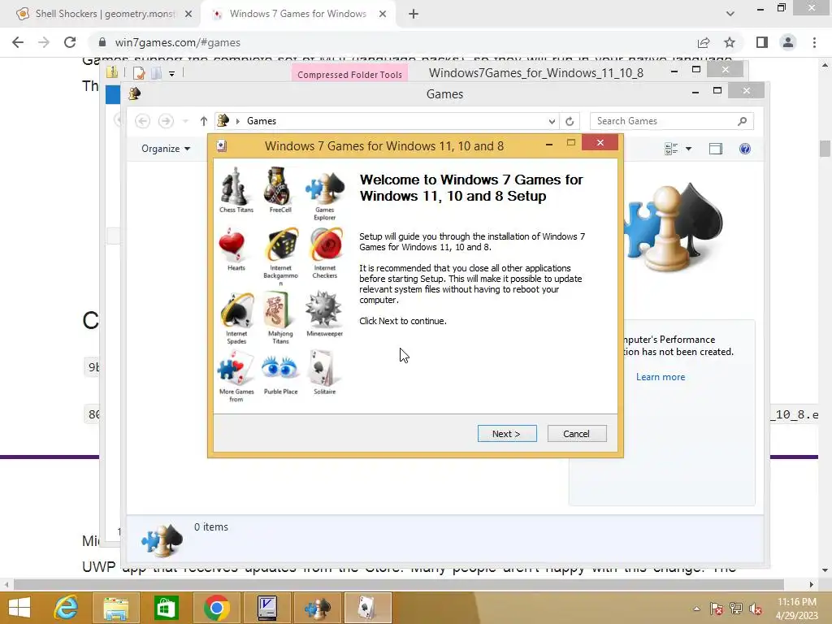
Task: Open a new Chrome tab
Action: click(414, 14)
